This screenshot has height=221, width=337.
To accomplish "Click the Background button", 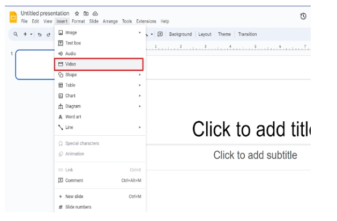I will click(x=181, y=34).
